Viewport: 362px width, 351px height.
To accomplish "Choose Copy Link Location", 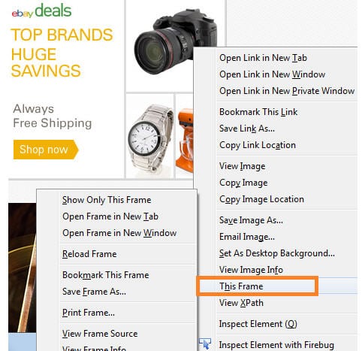I will [258, 145].
